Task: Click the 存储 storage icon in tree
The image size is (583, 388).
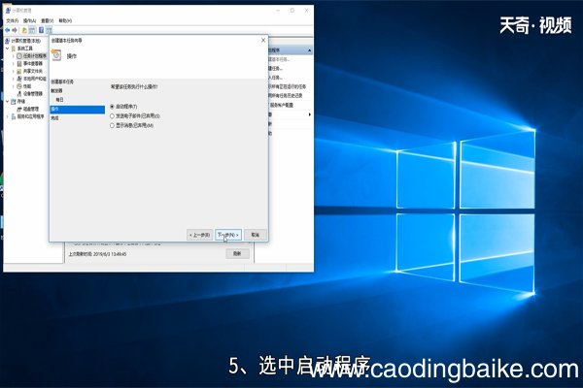Action: 14,101
